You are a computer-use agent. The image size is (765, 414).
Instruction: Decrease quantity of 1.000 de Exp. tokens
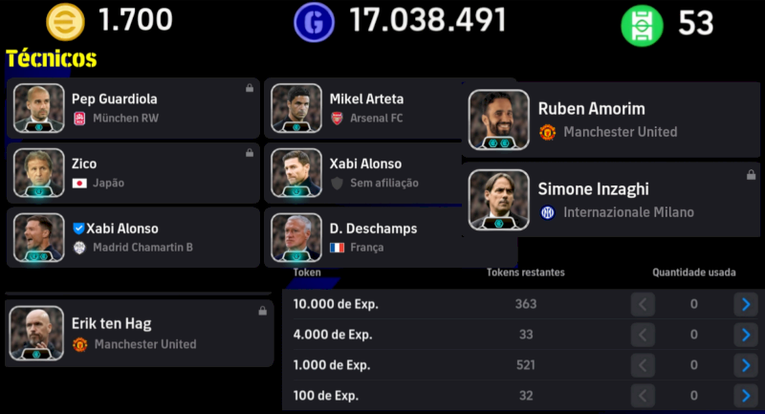(644, 365)
